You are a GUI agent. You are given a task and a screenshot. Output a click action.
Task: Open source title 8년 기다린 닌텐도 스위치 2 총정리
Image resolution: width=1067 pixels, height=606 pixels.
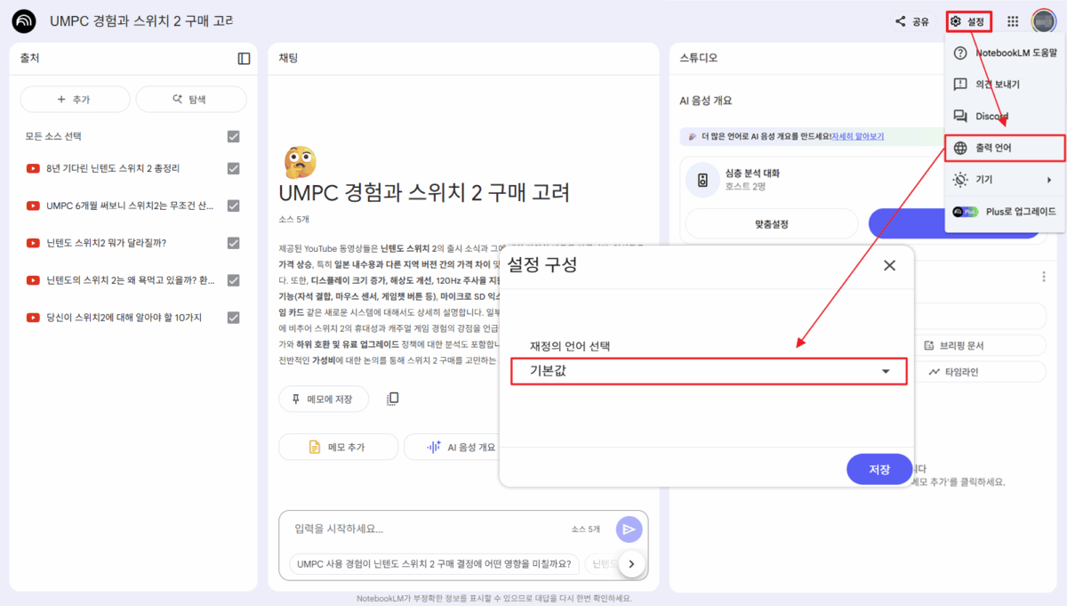[113, 168]
